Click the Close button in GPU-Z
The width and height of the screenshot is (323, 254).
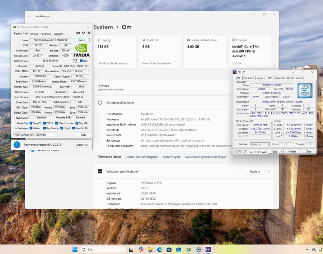coord(83,135)
